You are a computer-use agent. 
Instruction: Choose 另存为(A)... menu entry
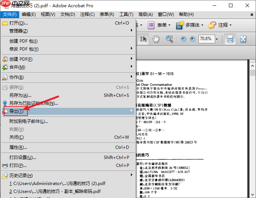(x=68, y=95)
